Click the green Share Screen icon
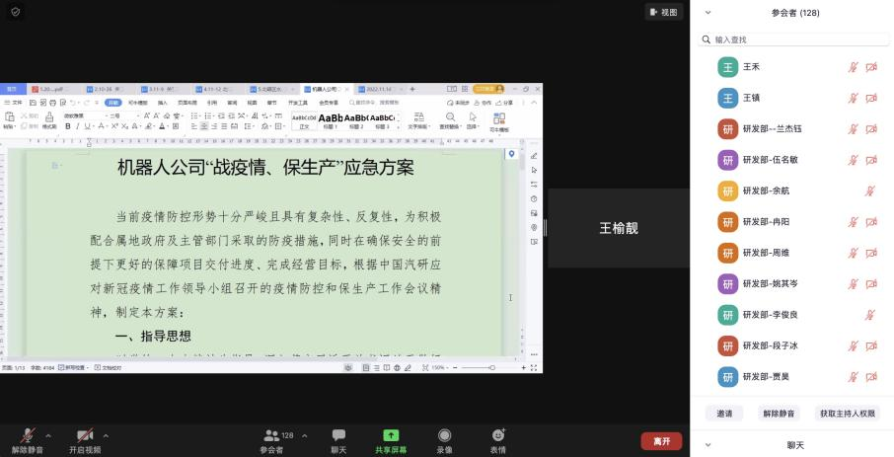894x457 pixels. (x=391, y=434)
